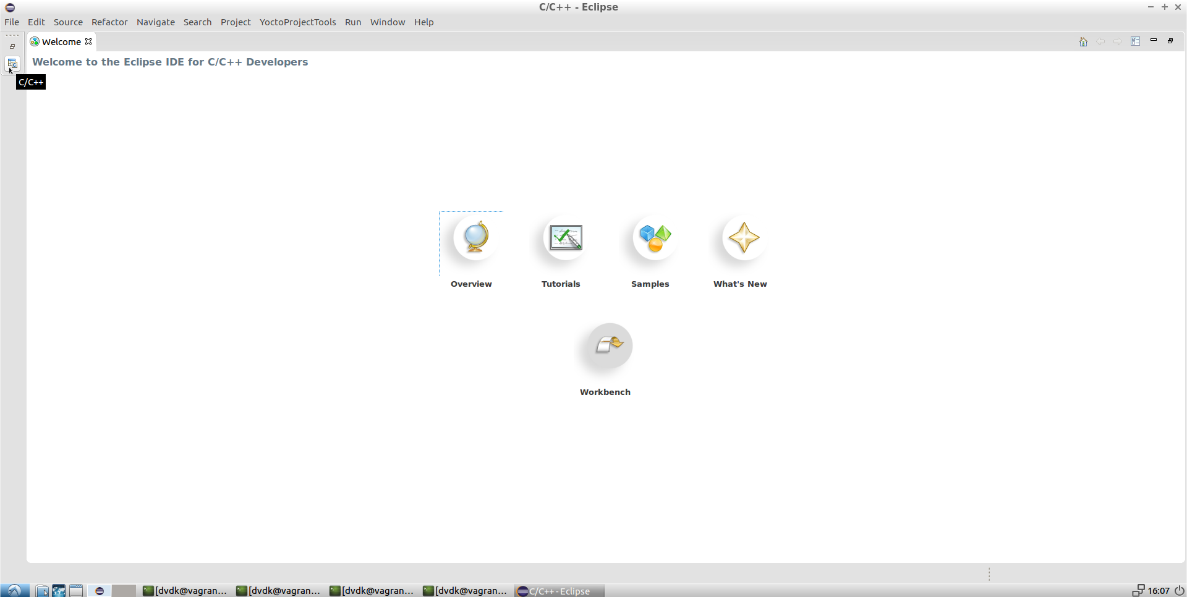The height and width of the screenshot is (597, 1187).
Task: Open the File menu
Action: pos(12,22)
